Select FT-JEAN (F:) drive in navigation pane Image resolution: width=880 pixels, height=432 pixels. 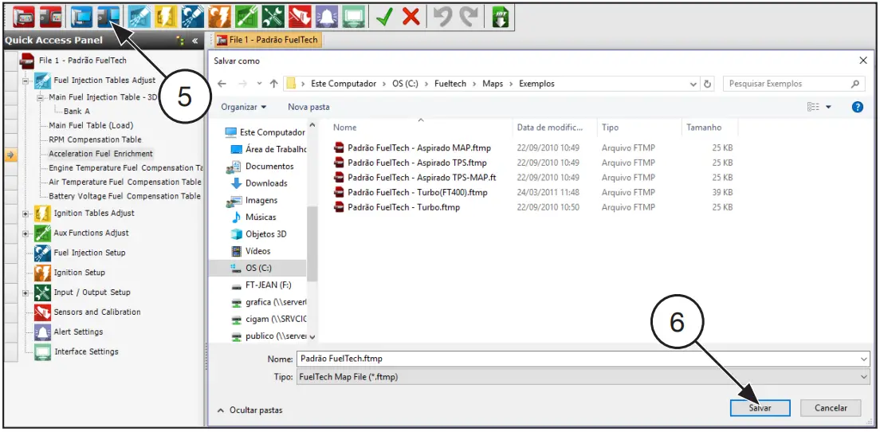coord(261,285)
